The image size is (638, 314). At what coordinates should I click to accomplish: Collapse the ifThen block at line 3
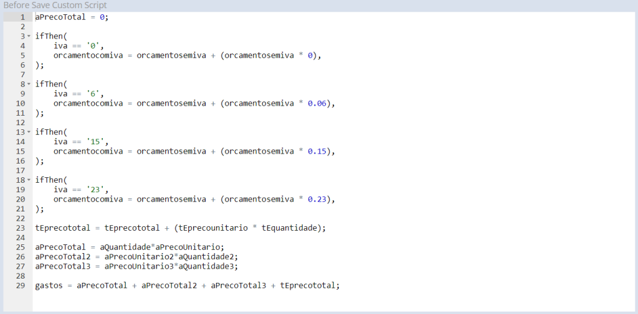click(29, 36)
